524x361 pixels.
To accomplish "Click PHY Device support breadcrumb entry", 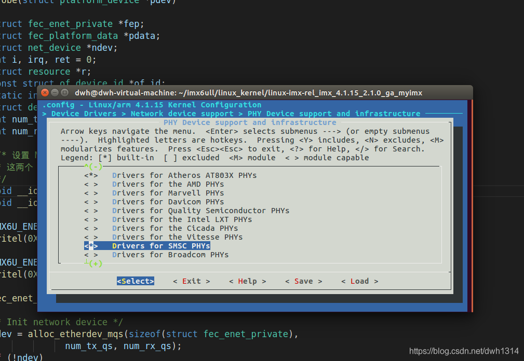I will [334, 114].
